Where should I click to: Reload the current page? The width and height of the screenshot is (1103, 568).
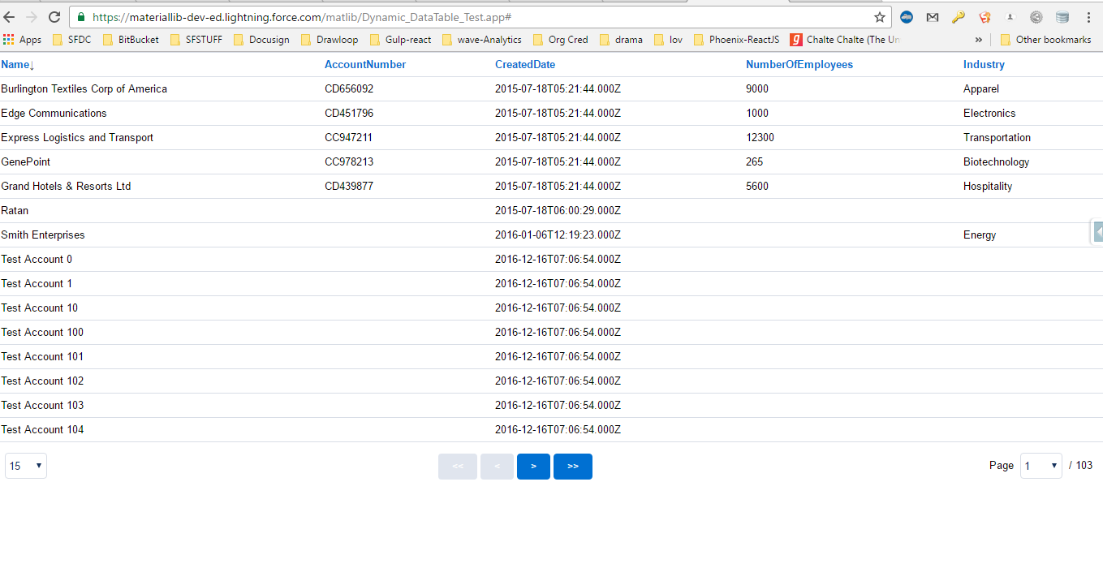click(x=54, y=16)
